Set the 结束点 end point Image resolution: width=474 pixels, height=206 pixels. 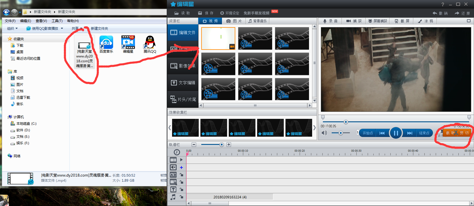[x=424, y=133]
